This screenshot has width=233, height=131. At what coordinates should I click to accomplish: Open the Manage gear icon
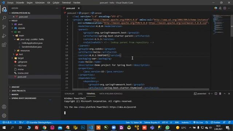click(x=4, y=116)
